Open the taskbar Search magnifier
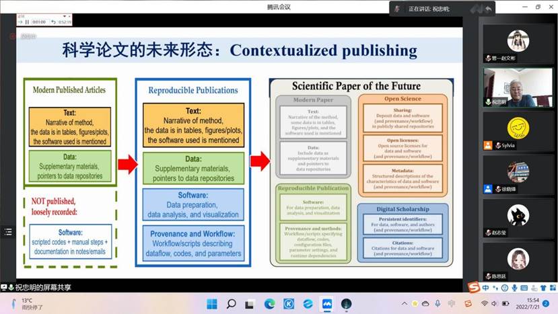 tap(230, 303)
